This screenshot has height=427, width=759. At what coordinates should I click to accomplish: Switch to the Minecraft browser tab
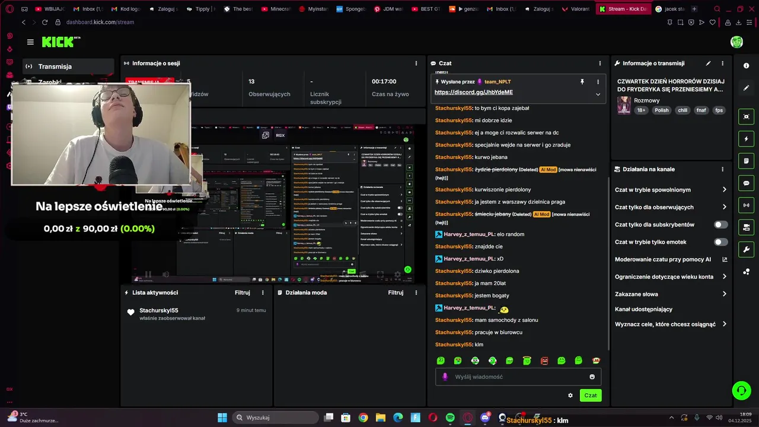[276, 9]
